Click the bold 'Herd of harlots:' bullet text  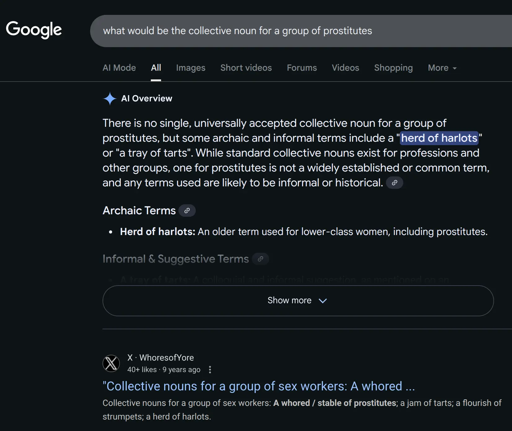pos(158,232)
